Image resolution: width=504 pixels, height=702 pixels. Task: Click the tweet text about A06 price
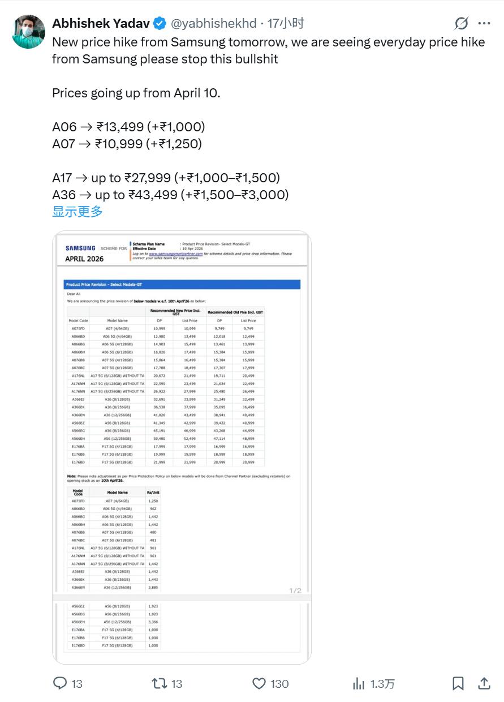[x=128, y=127]
